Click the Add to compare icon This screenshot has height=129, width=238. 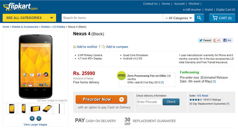point(103,47)
